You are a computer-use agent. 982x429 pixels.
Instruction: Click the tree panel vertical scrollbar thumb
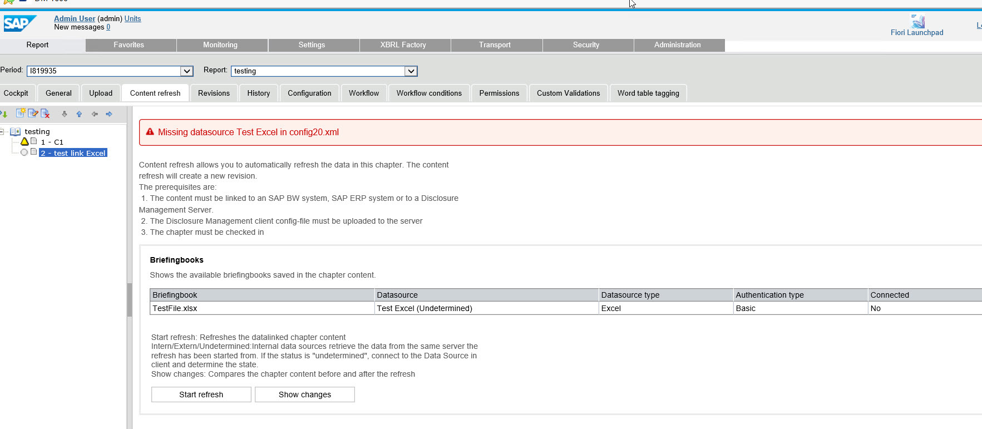[129, 300]
